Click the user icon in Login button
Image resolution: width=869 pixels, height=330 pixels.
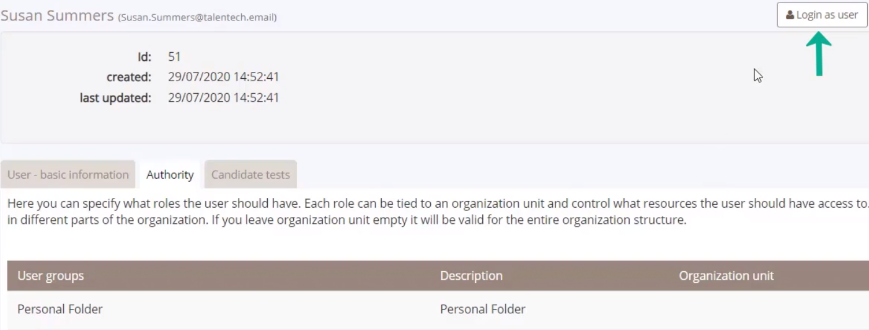[x=790, y=15]
